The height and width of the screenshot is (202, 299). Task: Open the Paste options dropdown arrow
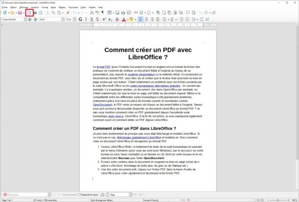pyautogui.click(x=62, y=13)
